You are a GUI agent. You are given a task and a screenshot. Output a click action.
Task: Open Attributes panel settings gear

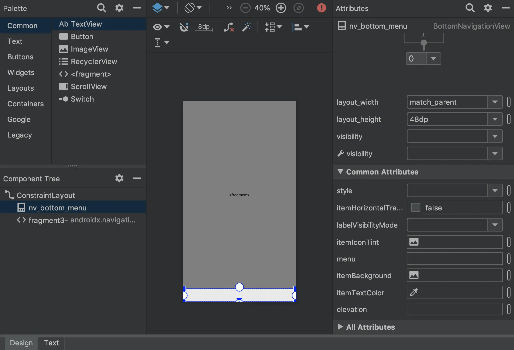[x=488, y=8]
